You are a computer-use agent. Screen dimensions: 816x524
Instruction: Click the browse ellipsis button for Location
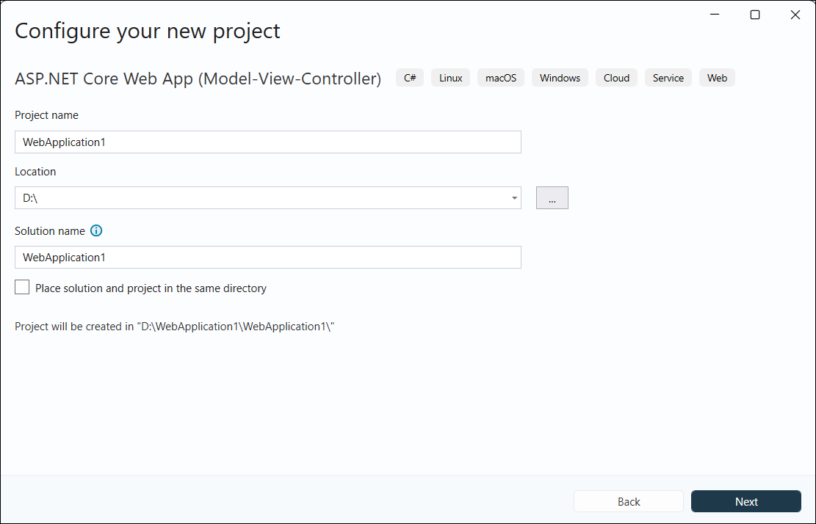click(x=552, y=197)
